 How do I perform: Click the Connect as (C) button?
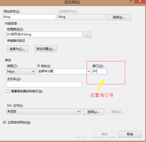17,49
